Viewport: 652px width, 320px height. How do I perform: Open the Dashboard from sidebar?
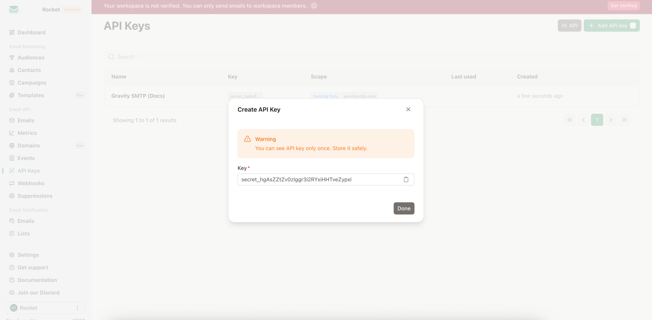(x=31, y=33)
